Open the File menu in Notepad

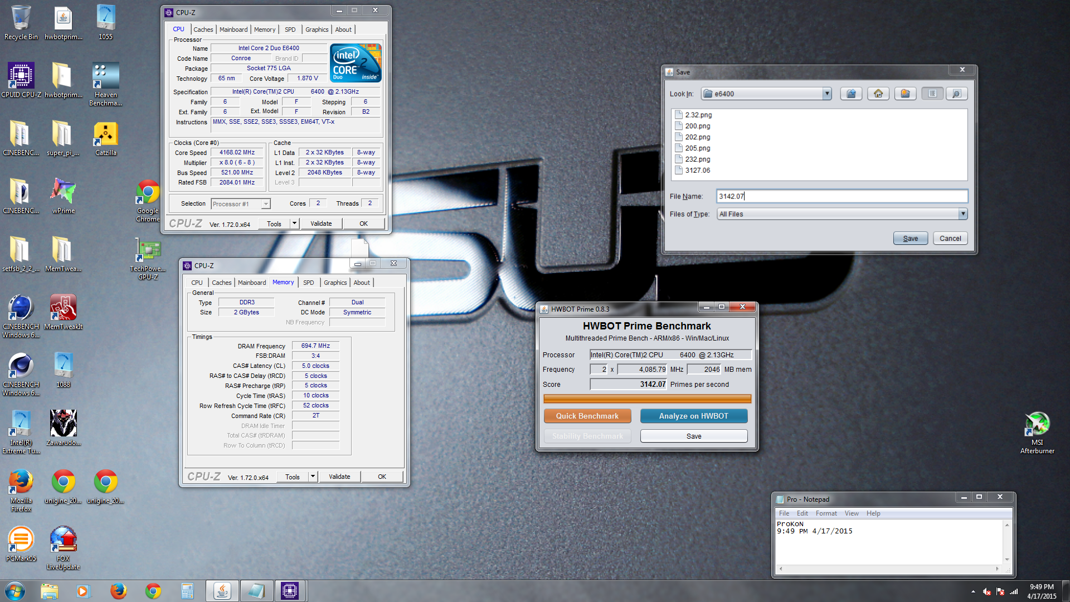pyautogui.click(x=784, y=513)
